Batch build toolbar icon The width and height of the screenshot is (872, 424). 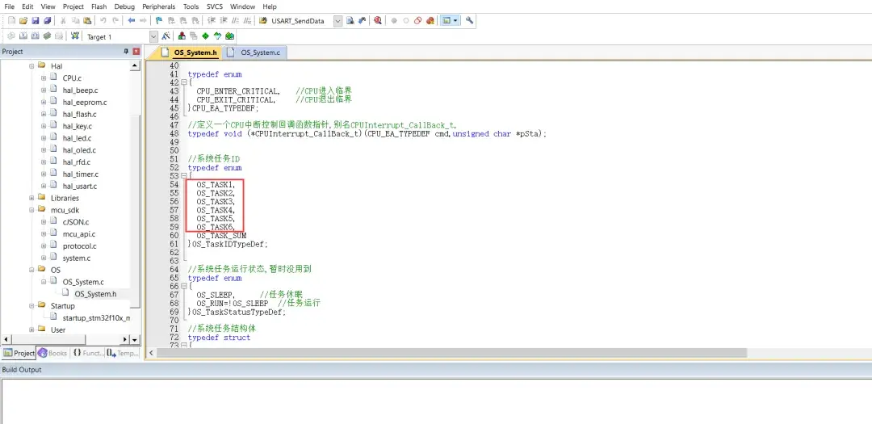[48, 36]
